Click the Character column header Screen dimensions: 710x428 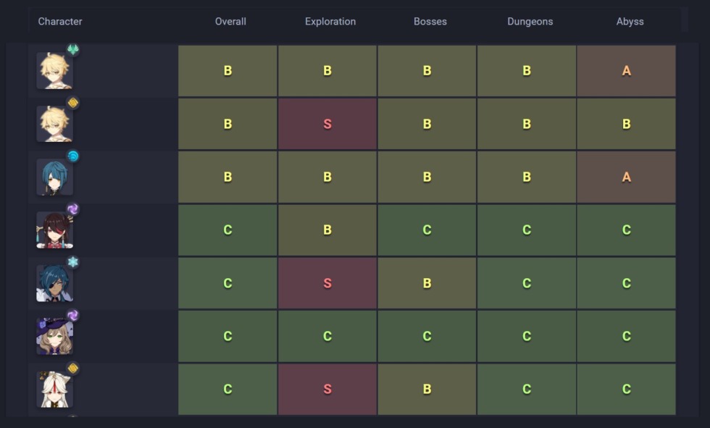(60, 22)
